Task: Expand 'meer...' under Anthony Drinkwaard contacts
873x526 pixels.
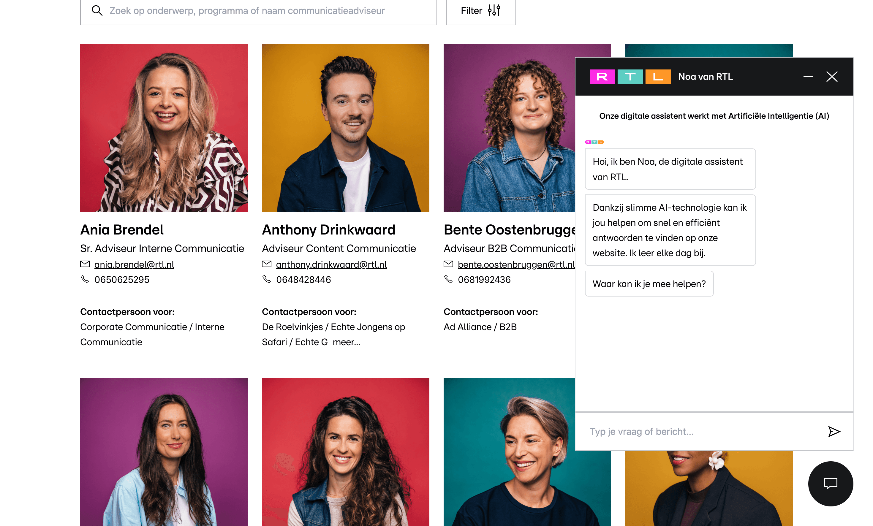Action: pos(346,342)
